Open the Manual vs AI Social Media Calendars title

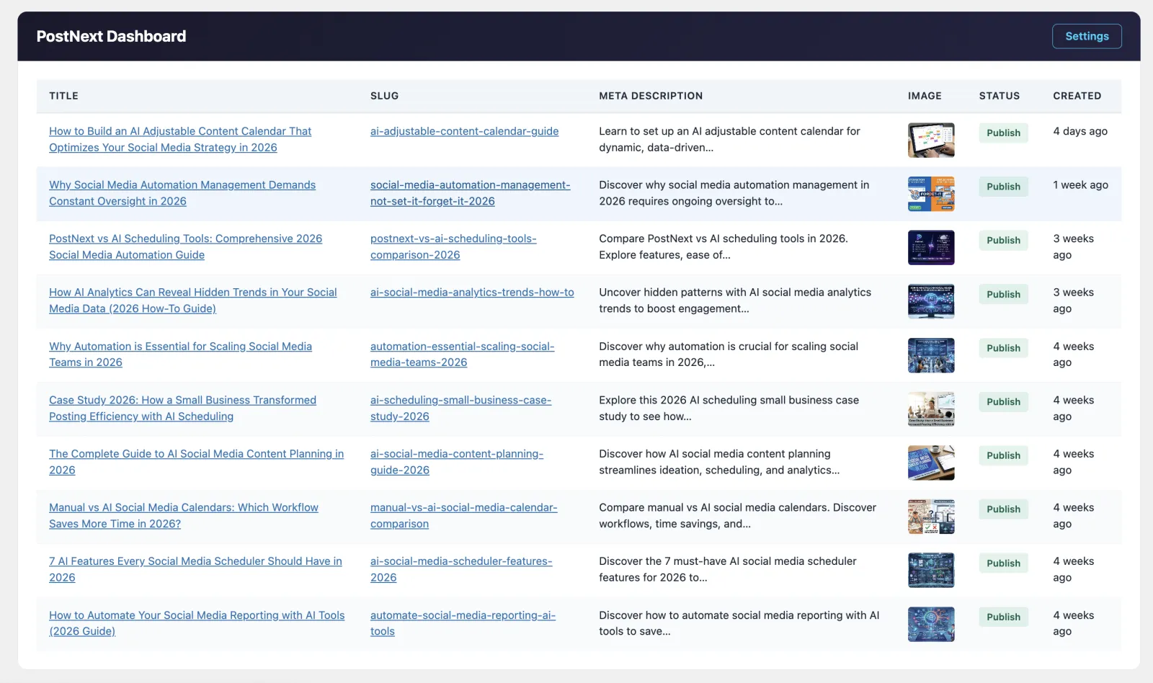pos(184,516)
